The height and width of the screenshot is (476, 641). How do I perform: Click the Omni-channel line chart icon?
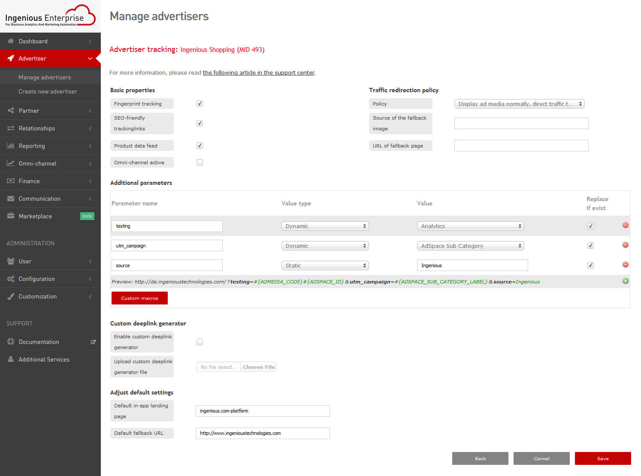click(11, 163)
